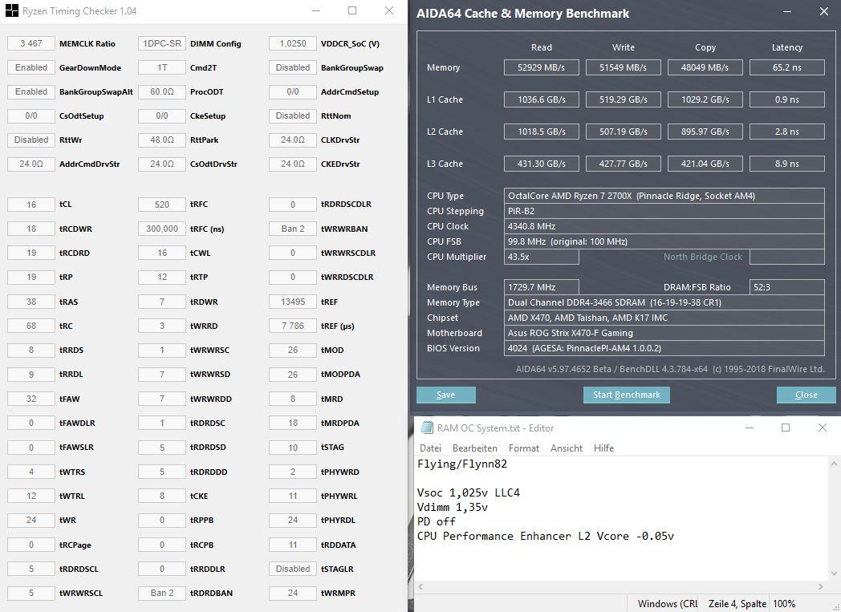
Task: Click the Memory Read result 52929 MB/s
Action: 541,67
